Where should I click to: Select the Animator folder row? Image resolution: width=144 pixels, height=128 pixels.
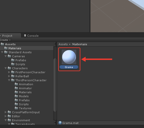27,88
